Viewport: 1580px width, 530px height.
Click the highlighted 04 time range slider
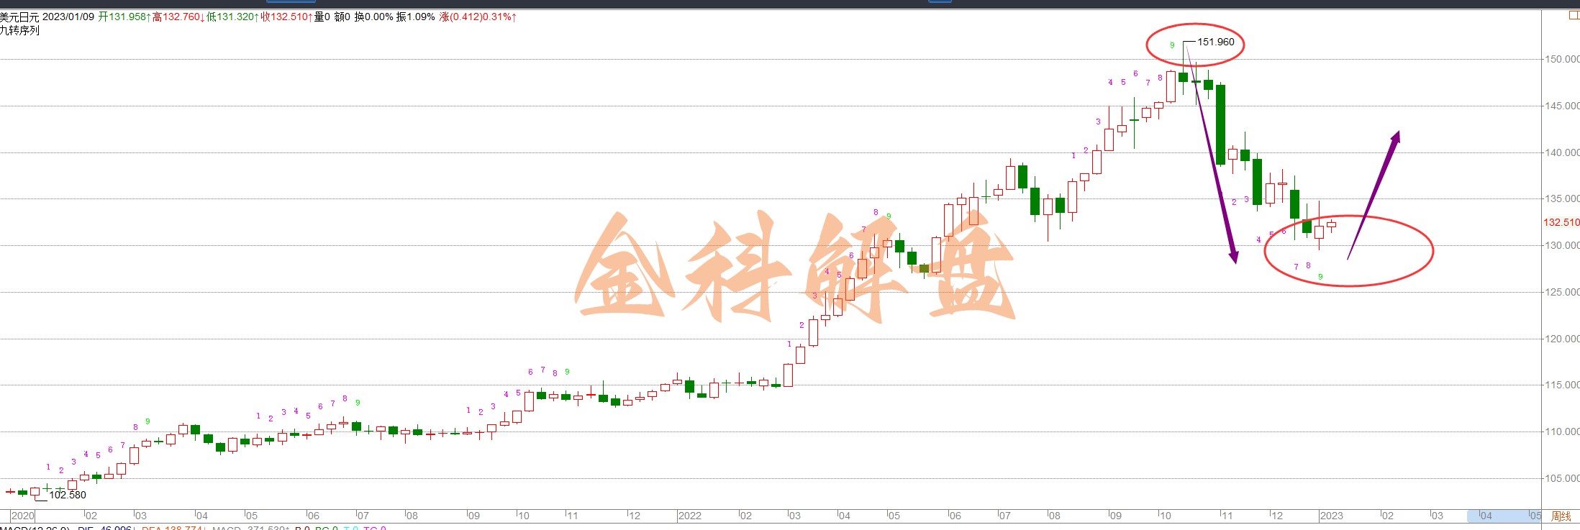[1504, 516]
